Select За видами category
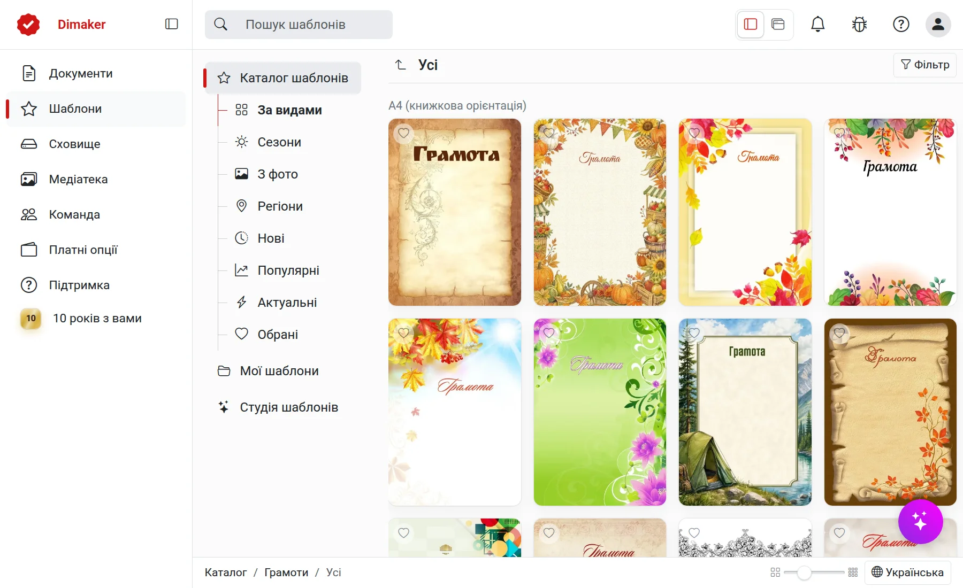 coord(289,110)
